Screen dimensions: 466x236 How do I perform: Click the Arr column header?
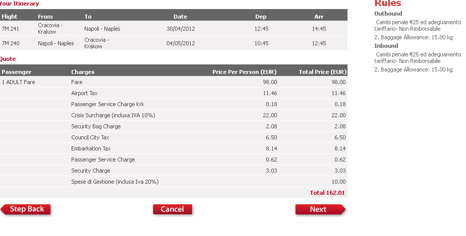coord(319,17)
